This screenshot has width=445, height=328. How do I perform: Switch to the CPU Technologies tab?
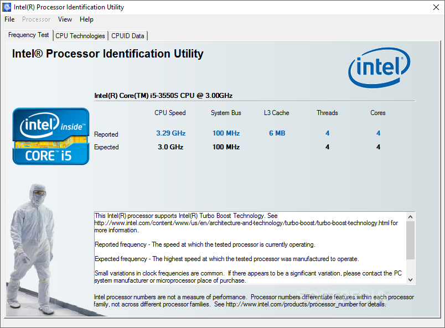(80, 36)
